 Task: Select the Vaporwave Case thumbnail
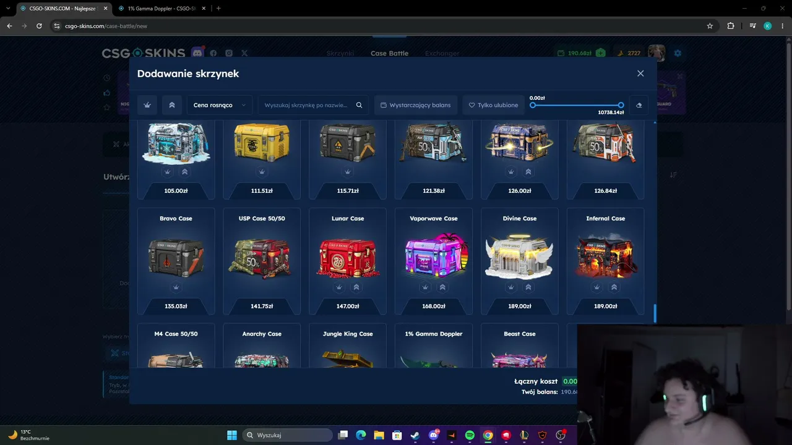click(x=434, y=256)
